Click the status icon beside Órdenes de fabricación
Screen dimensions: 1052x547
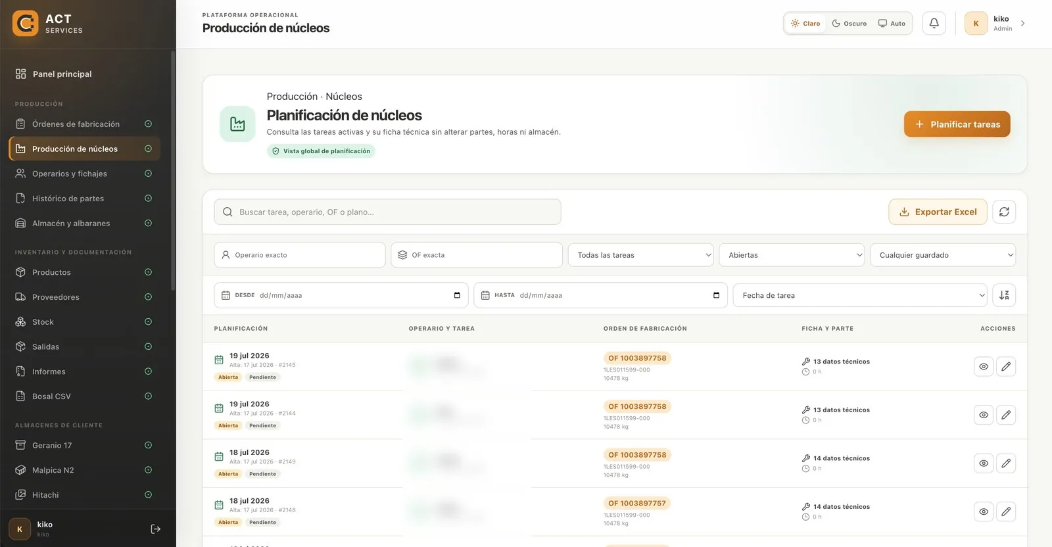click(148, 124)
